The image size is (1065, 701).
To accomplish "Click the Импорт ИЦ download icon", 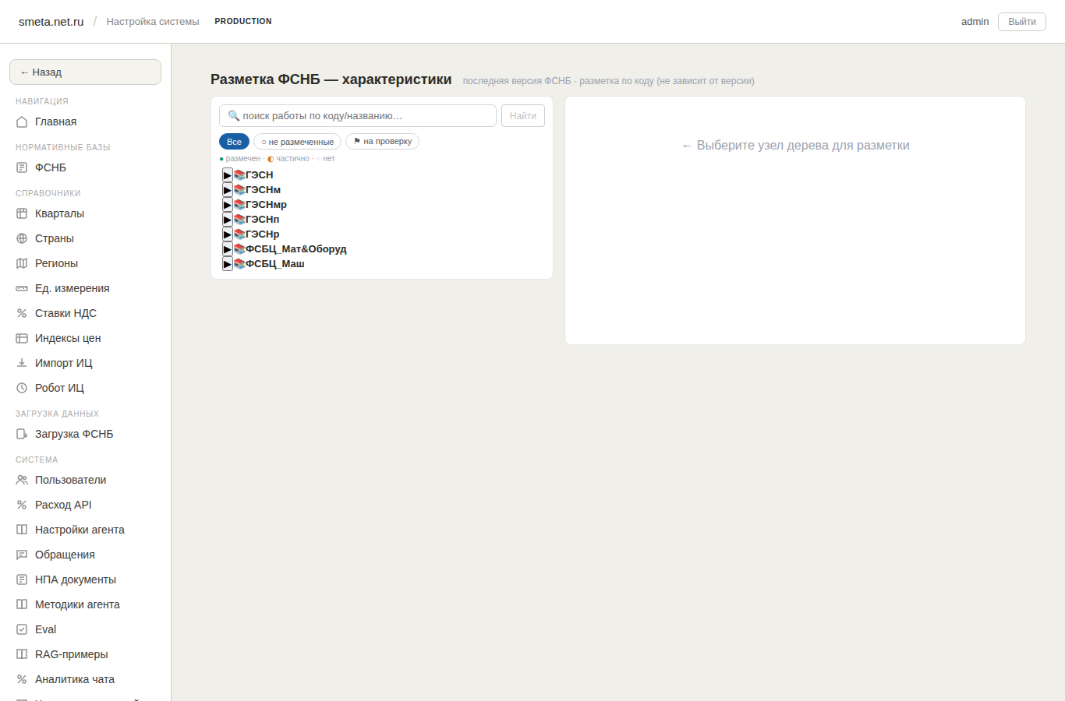I will click(x=22, y=363).
